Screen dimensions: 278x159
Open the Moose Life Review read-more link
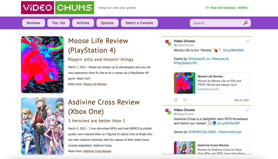[95, 84]
